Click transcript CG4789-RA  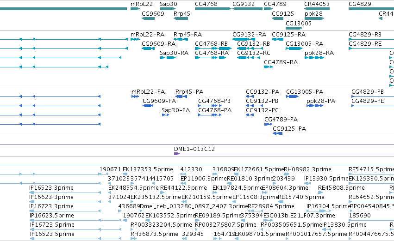(x=268, y=67)
